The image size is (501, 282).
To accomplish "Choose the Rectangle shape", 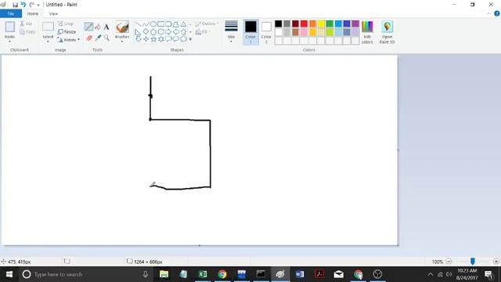I will point(160,24).
